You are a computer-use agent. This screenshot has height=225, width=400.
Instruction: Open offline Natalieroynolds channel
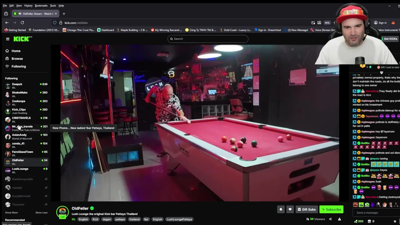pos(26,179)
